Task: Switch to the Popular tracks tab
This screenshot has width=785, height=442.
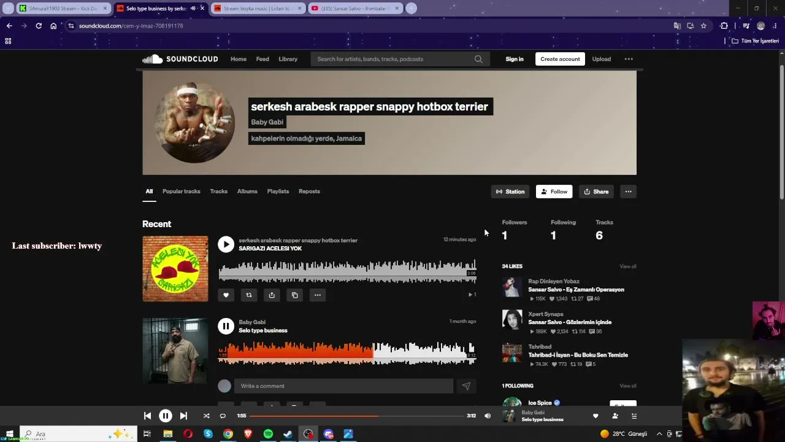Action: (x=181, y=192)
